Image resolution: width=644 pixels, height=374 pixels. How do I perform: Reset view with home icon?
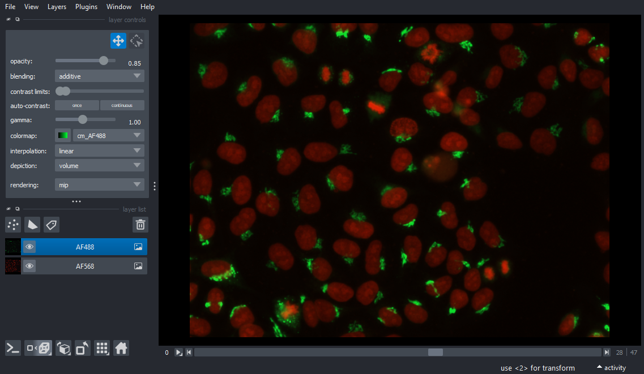pyautogui.click(x=121, y=349)
